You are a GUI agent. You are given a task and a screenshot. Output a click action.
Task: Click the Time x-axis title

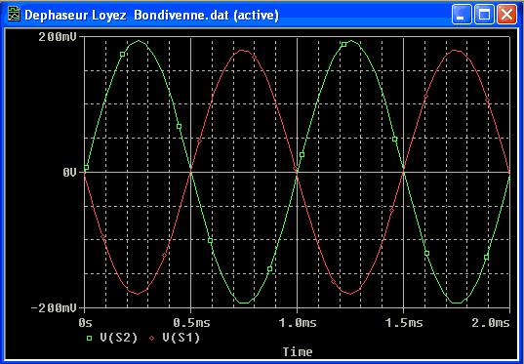(298, 352)
